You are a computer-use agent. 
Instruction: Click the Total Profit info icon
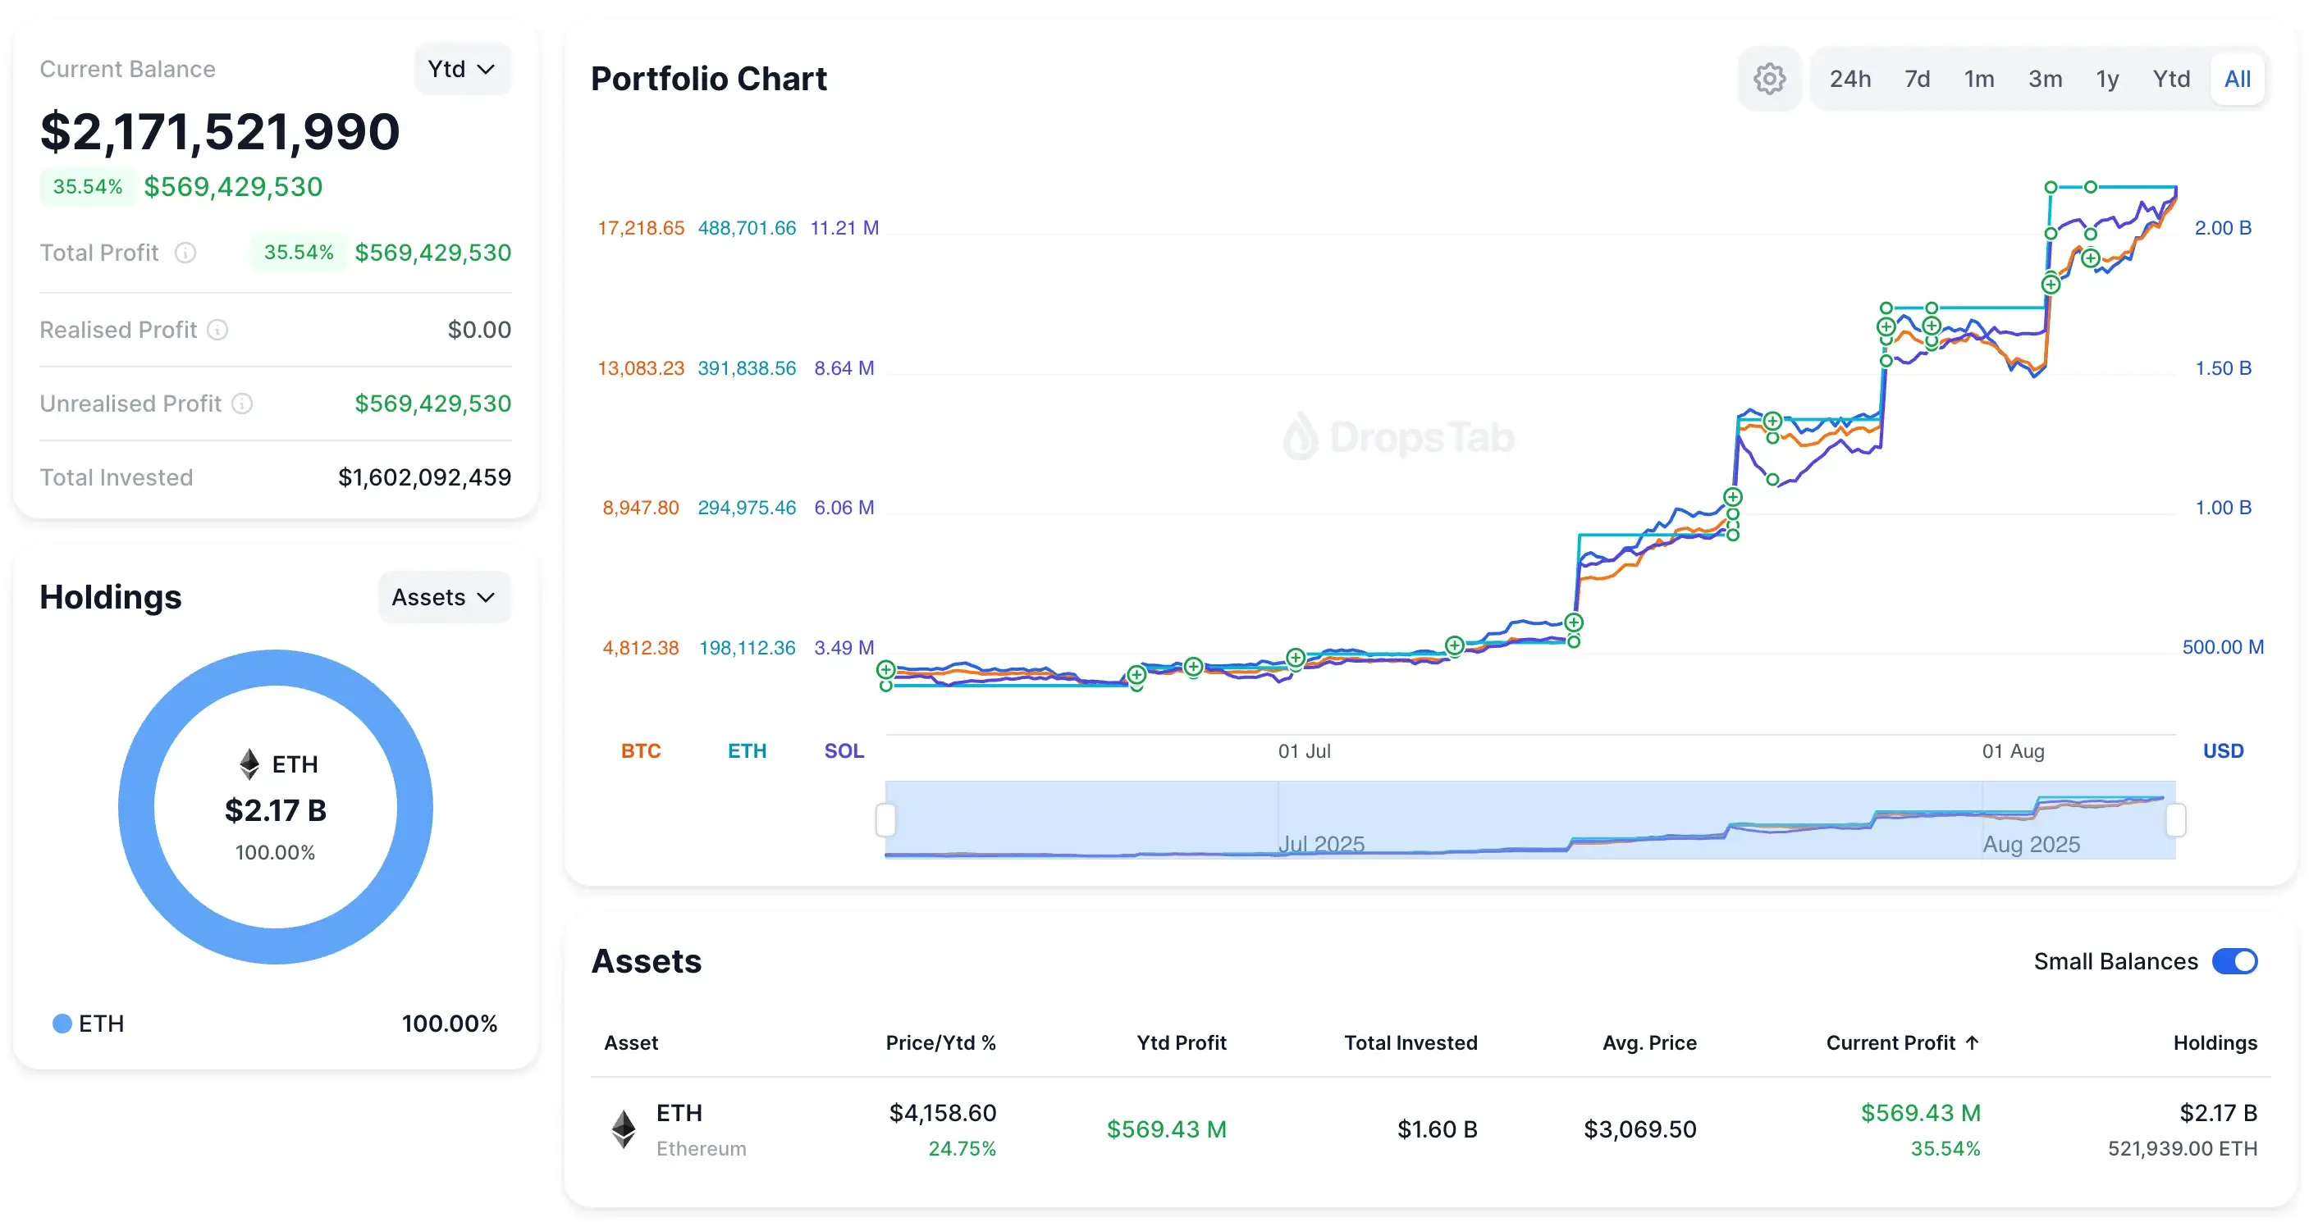pyautogui.click(x=185, y=253)
